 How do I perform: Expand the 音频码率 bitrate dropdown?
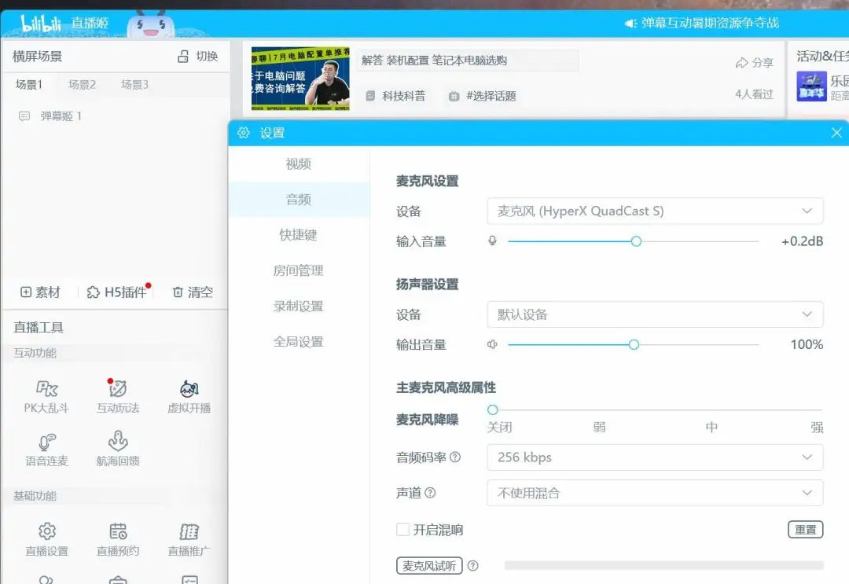[655, 457]
